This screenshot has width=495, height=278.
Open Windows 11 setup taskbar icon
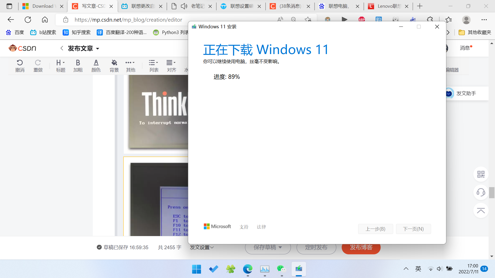pos(299,269)
